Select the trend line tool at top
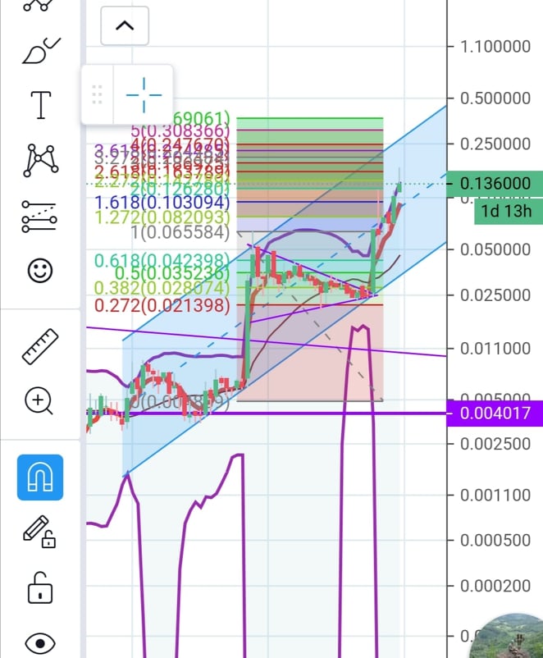This screenshot has width=543, height=658. coord(40,5)
